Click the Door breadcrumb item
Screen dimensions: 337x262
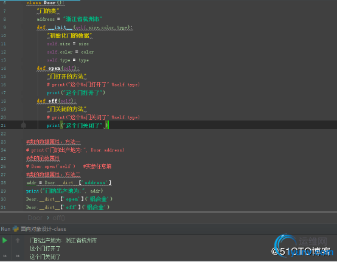(35, 218)
